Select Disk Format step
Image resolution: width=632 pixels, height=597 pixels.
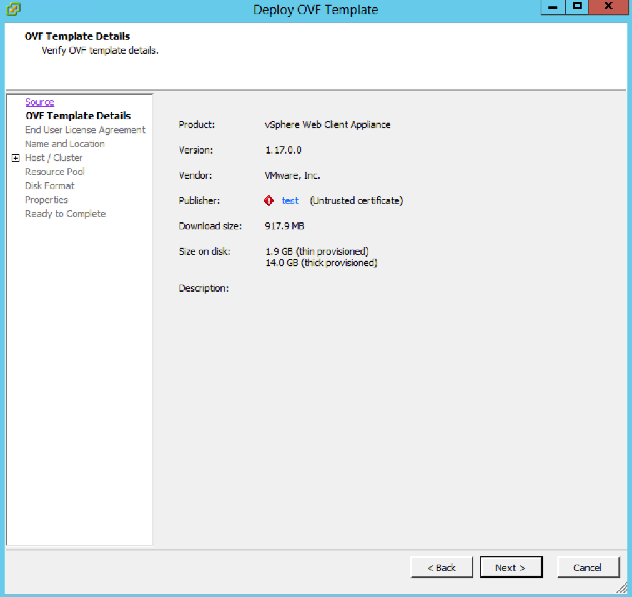(49, 186)
